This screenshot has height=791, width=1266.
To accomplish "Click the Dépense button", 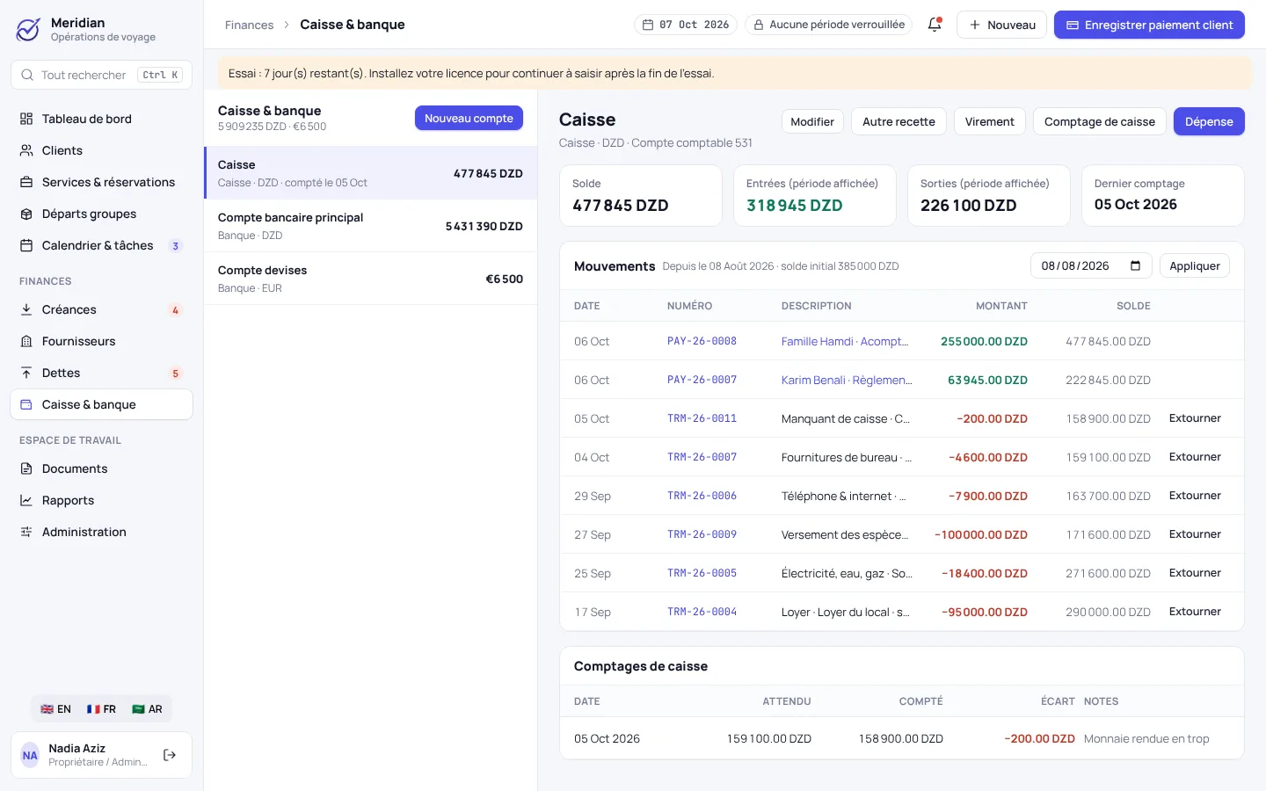I will (1209, 121).
